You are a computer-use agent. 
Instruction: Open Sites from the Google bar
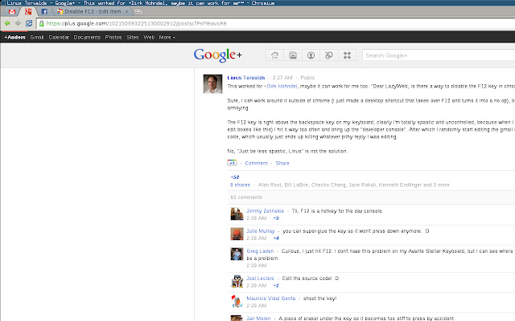[133, 38]
